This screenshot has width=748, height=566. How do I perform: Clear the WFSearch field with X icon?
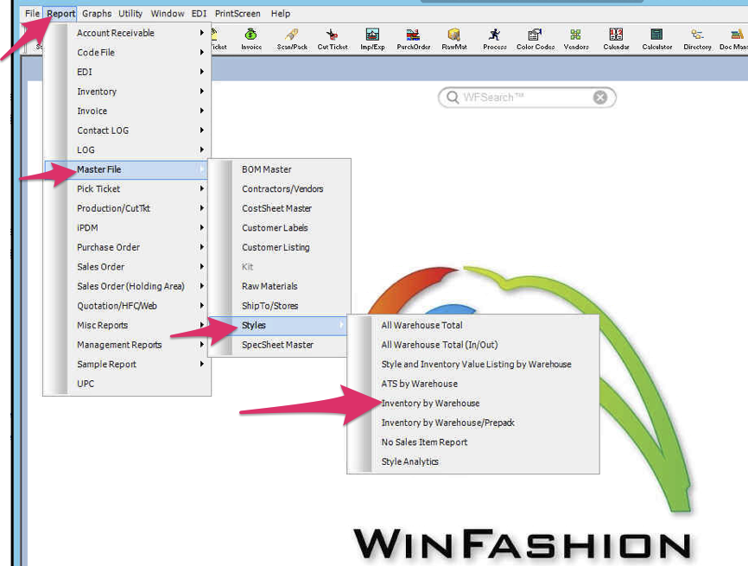coord(600,98)
